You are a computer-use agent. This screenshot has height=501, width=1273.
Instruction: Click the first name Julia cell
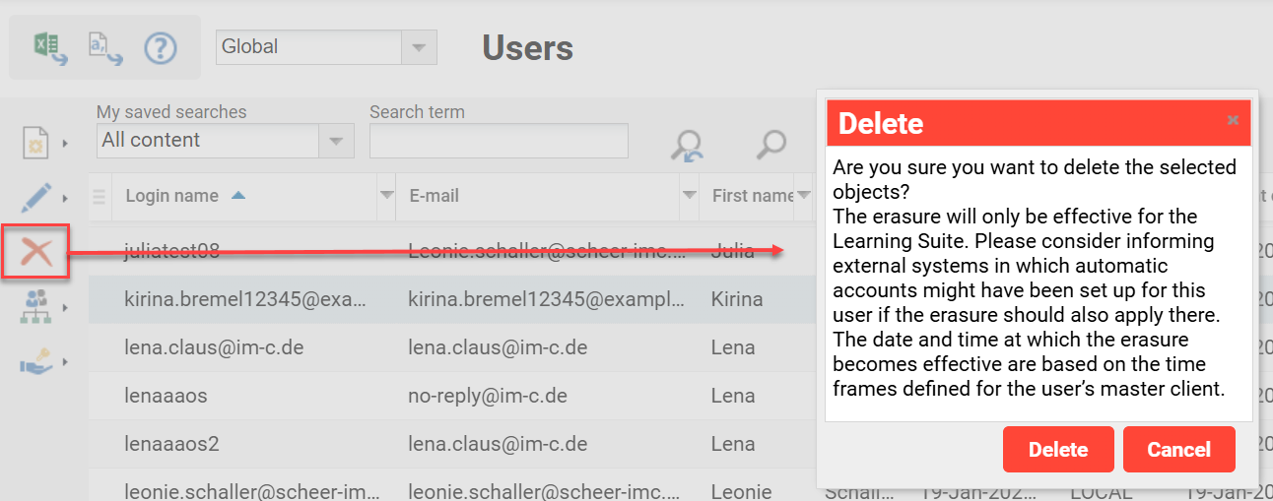click(x=733, y=251)
